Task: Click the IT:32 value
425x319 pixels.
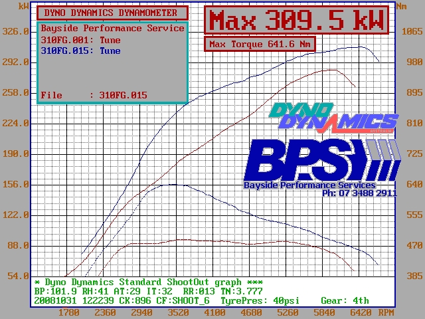Action: click(159, 291)
